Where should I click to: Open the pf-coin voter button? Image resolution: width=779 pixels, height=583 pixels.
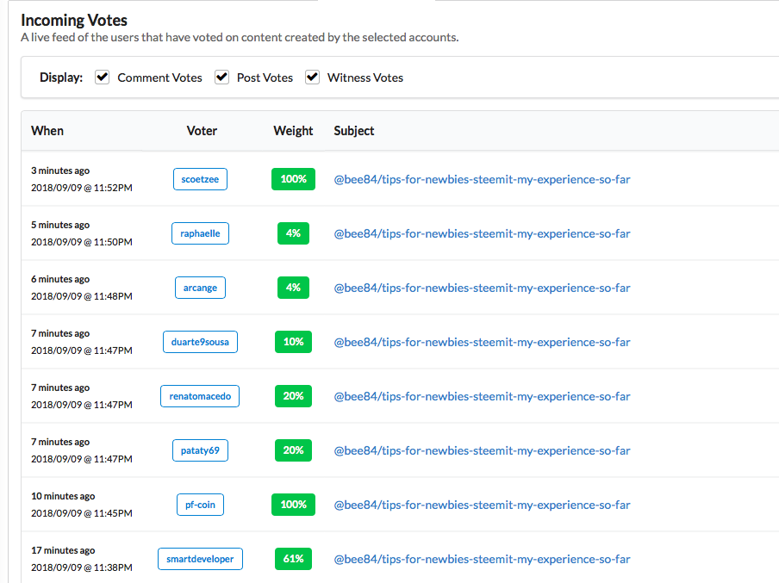click(x=200, y=505)
